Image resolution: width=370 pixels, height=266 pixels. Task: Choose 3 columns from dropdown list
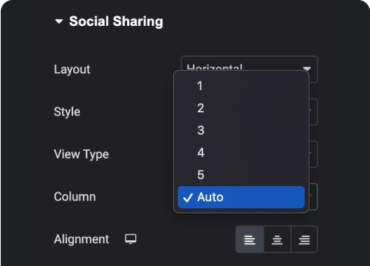pos(241,130)
